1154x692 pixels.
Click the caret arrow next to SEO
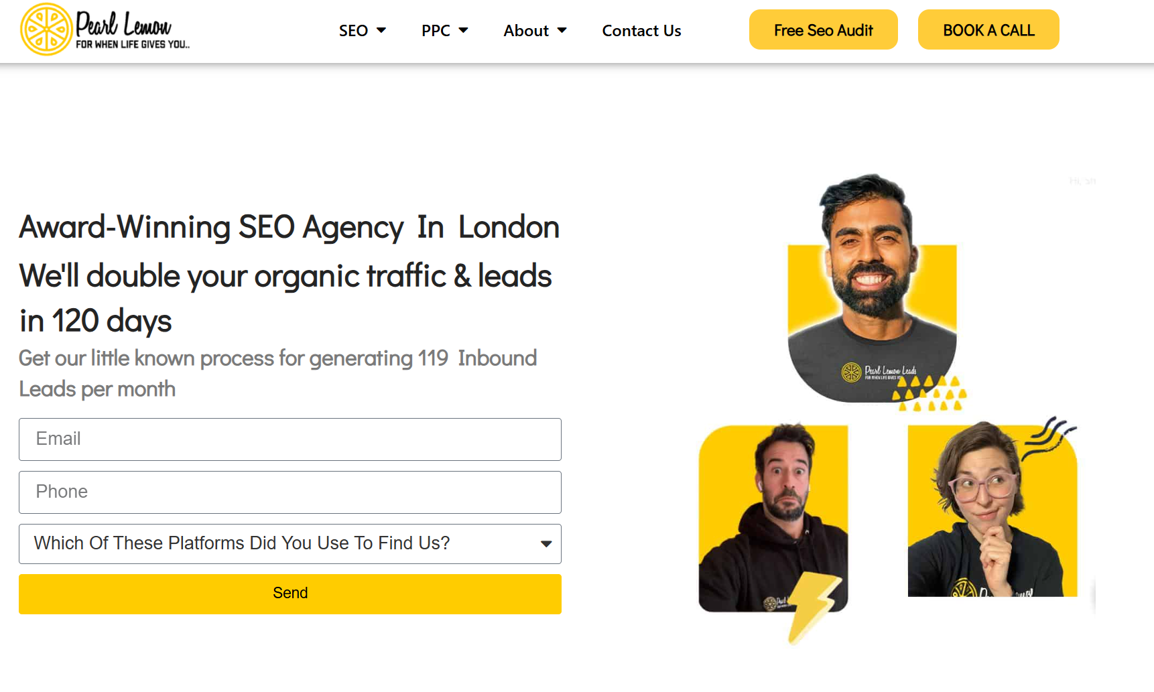[381, 30]
